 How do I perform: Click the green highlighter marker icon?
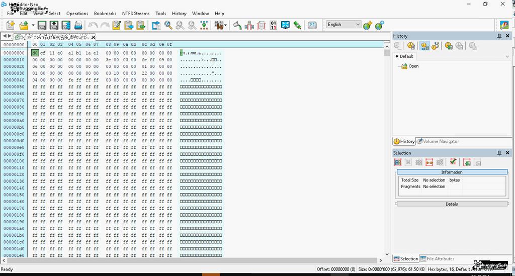point(298,25)
